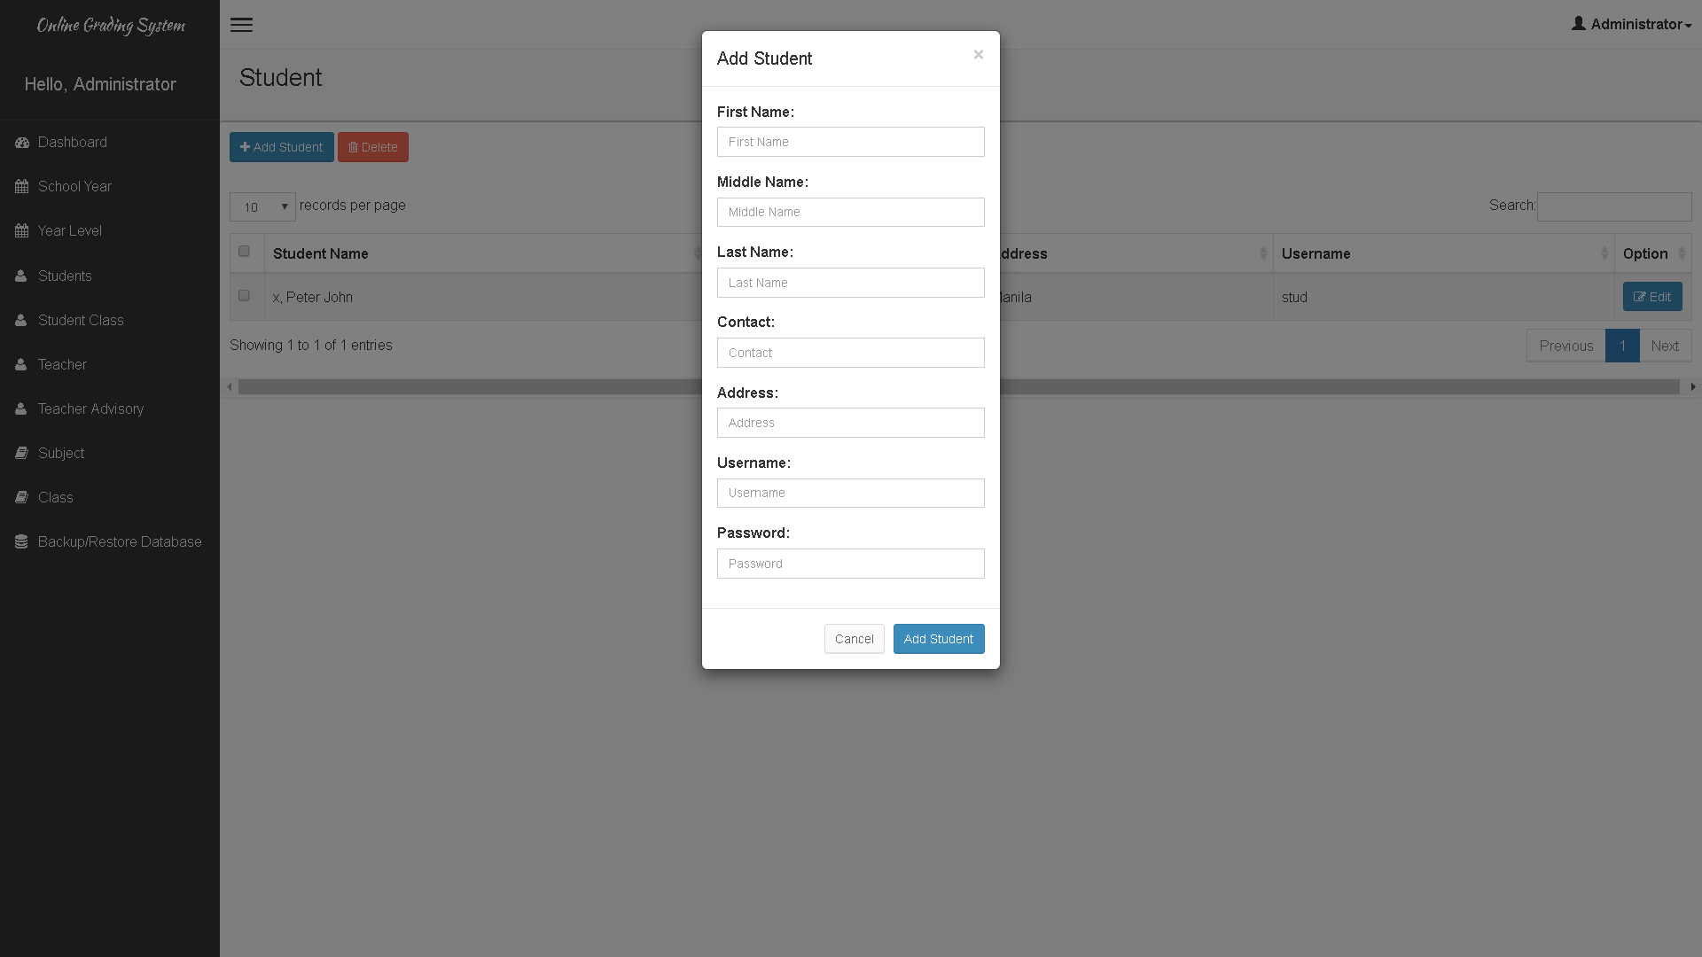Click the Backup/Restore Database sidebar icon
Viewport: 1702px width, 957px height.
click(21, 541)
